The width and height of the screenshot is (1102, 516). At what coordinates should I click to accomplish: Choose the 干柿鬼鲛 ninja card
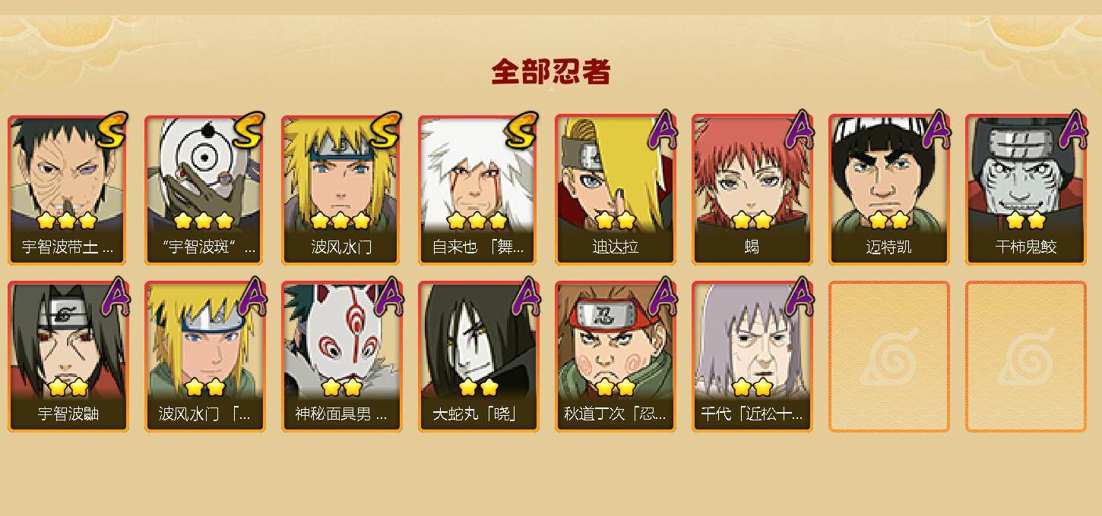coord(1026,190)
